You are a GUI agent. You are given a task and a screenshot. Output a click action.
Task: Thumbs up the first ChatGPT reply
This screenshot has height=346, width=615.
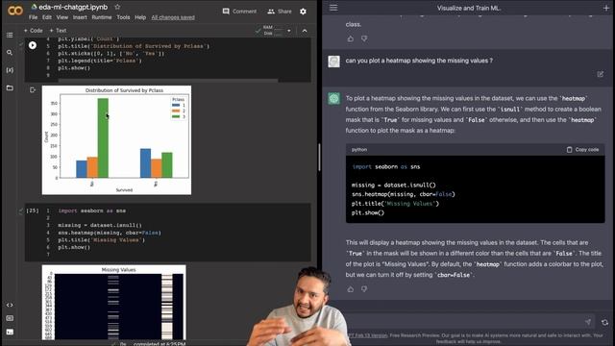pyautogui.click(x=350, y=38)
